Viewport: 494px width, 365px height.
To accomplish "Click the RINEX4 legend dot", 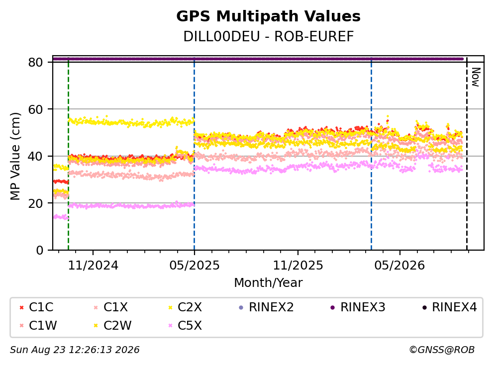I will coord(424,307).
